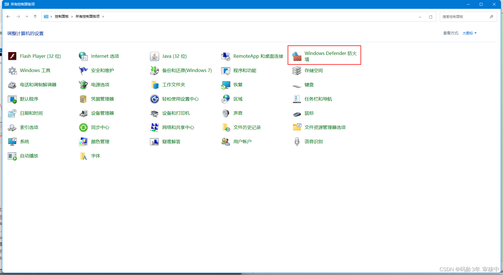
Task: Click the title bar control panel icon
Action: tap(7, 4)
